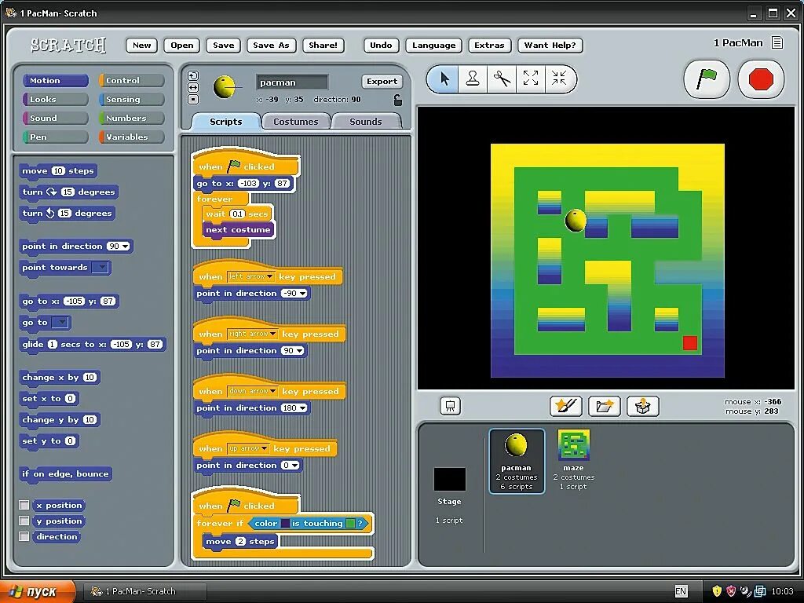Click the counterclockwise turn arrow block
Viewport: 804px width, 603px height.
pyautogui.click(x=50, y=213)
